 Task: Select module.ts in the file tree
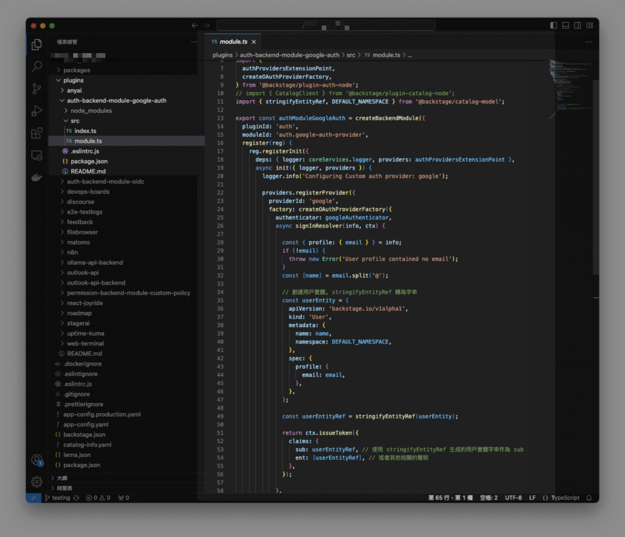(127, 141)
